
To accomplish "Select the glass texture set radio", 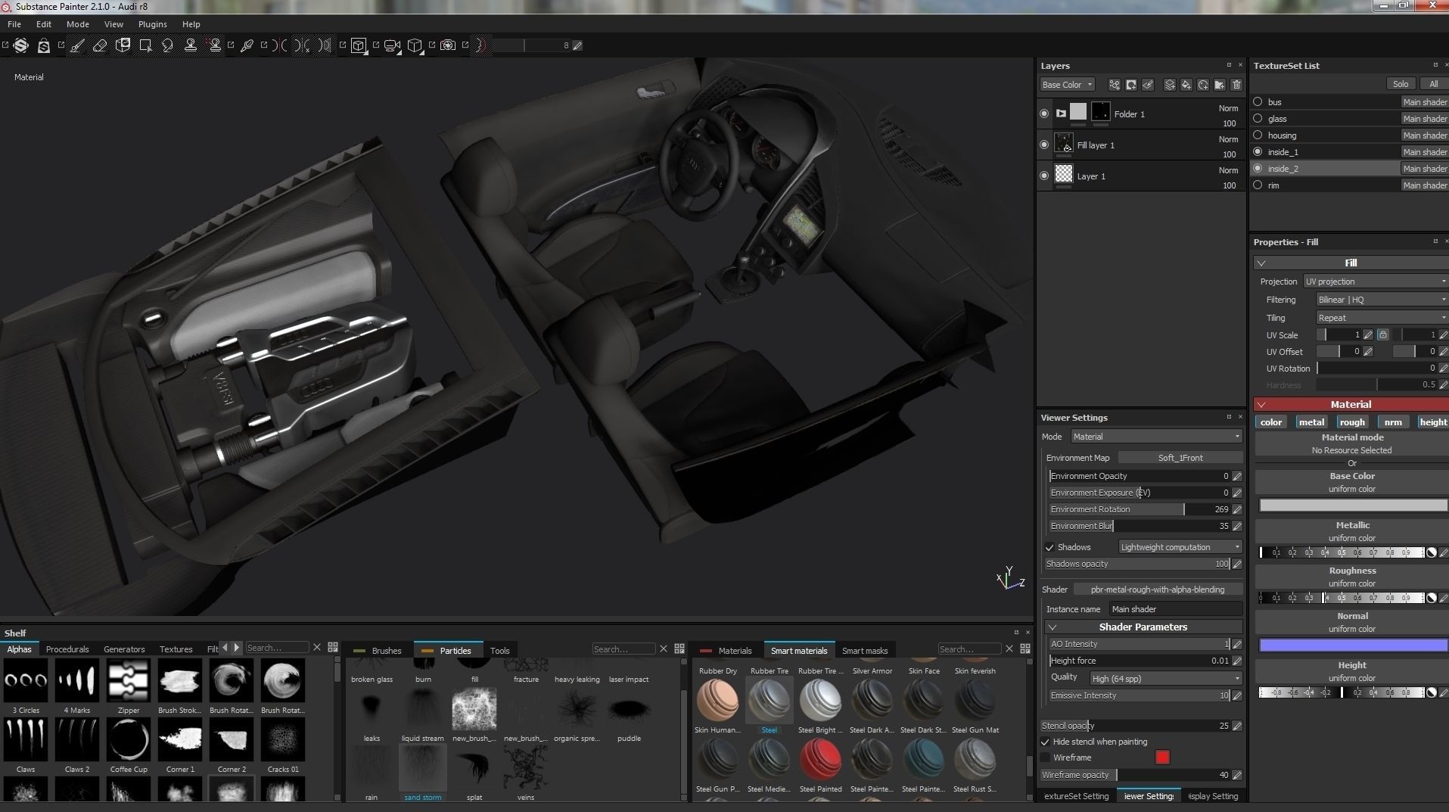I will (x=1258, y=118).
